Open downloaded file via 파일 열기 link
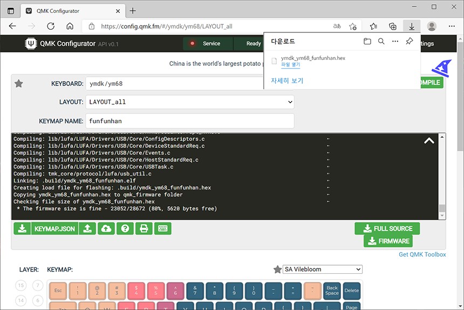This screenshot has width=464, height=310. click(x=290, y=65)
